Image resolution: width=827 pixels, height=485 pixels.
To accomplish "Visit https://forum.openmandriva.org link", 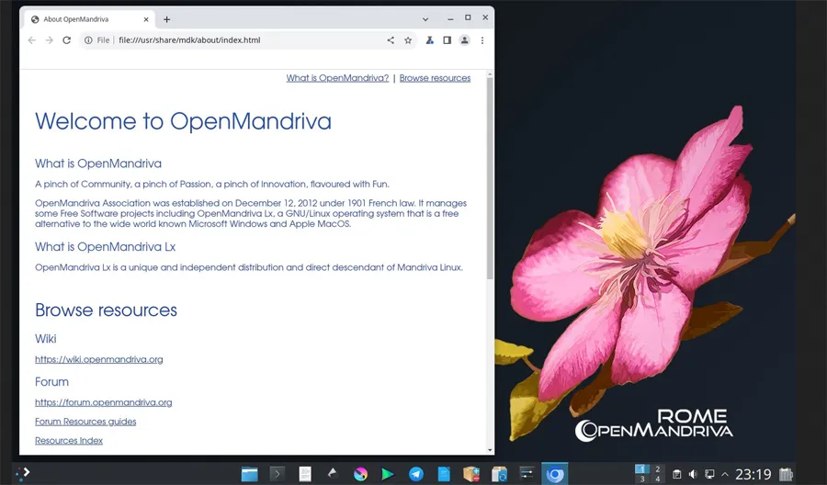I will 103,402.
